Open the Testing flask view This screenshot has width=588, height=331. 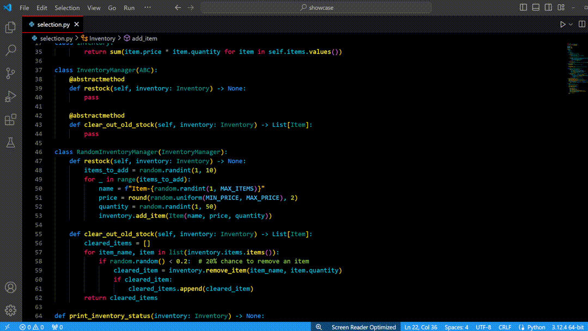tap(10, 143)
